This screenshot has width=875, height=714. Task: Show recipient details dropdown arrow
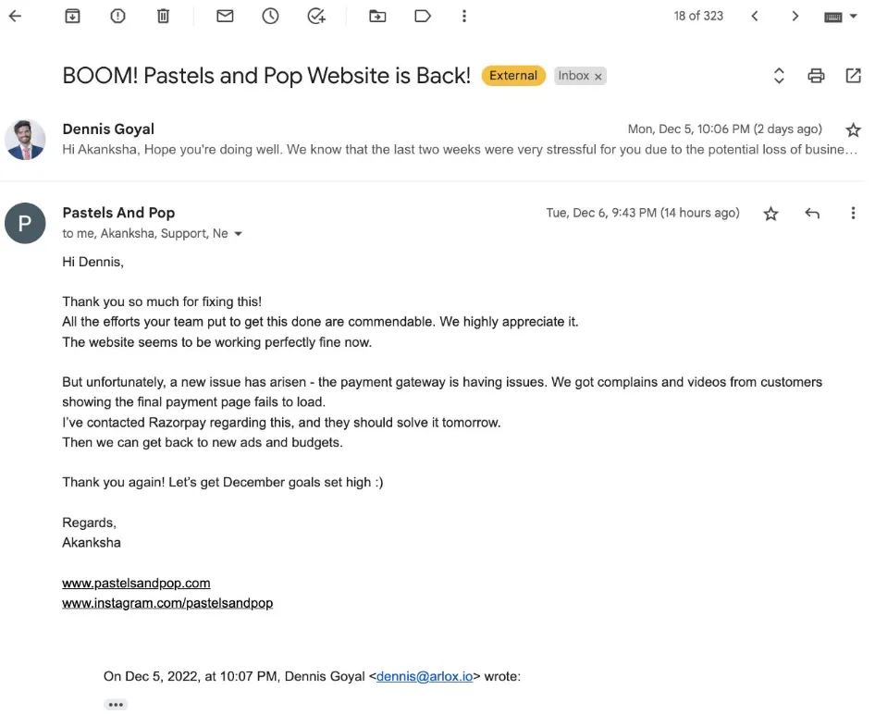click(238, 234)
